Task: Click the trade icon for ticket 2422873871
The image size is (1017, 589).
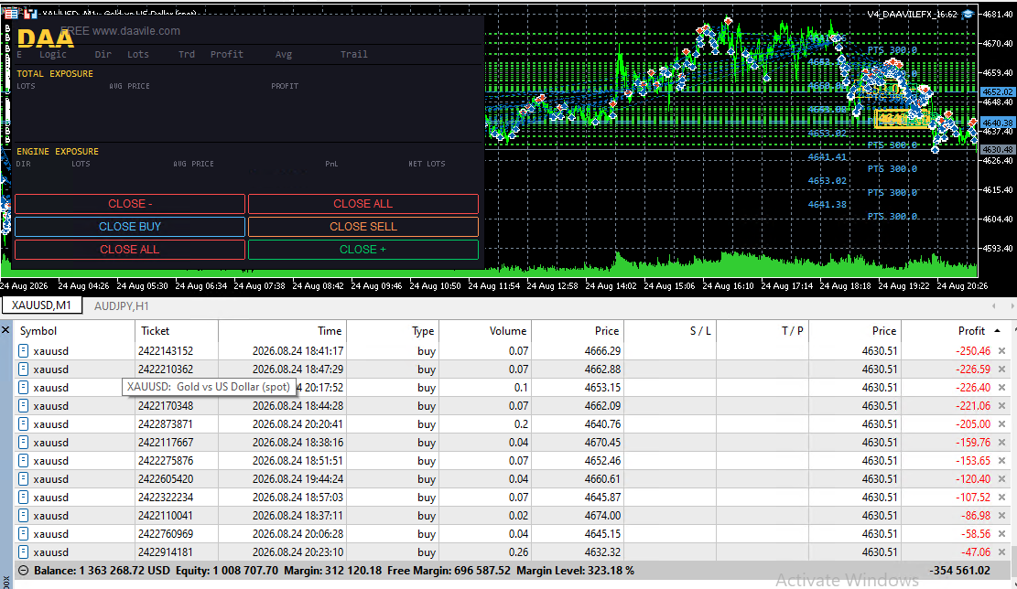Action: click(24, 423)
